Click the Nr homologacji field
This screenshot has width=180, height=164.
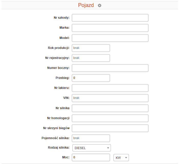(110, 118)
